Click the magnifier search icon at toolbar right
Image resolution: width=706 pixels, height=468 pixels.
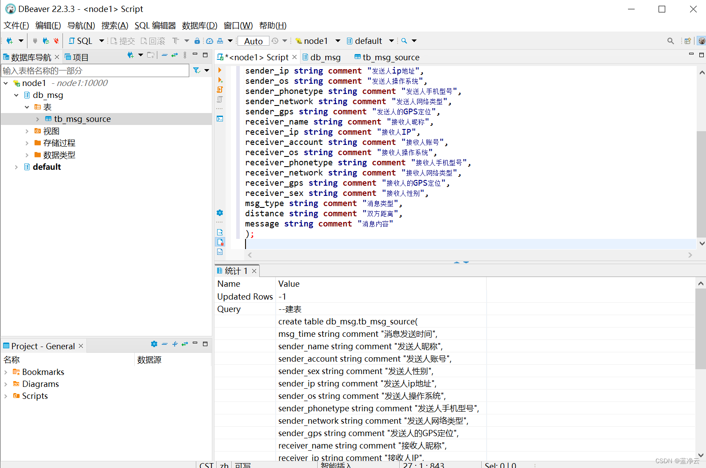coord(671,41)
